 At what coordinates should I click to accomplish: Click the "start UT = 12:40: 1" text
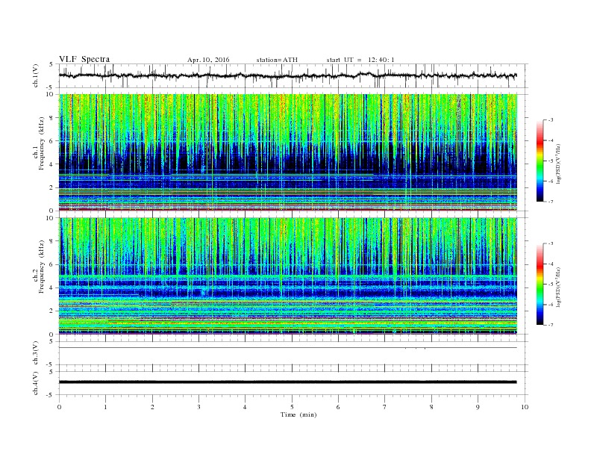pos(360,60)
